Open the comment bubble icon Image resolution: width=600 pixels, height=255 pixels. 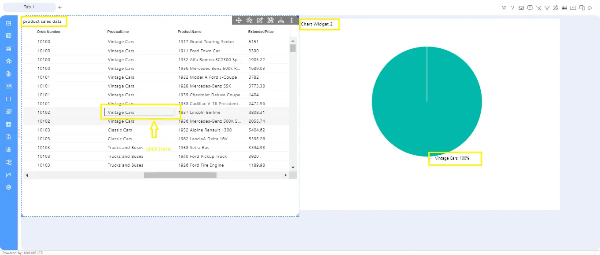530,7
